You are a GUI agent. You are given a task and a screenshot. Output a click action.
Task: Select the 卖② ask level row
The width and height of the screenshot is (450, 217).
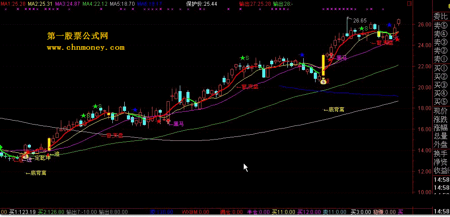pos(441,51)
